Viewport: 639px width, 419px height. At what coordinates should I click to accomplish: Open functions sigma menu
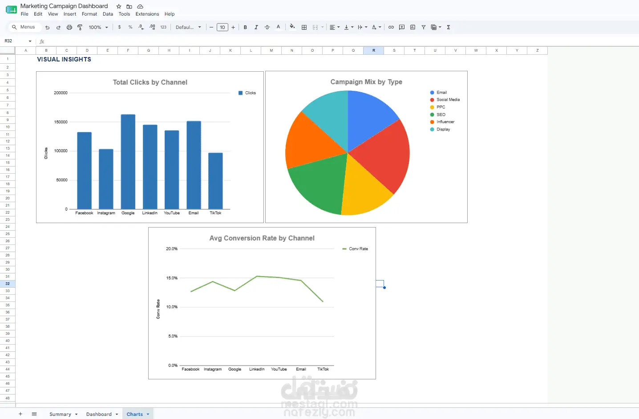pos(449,28)
